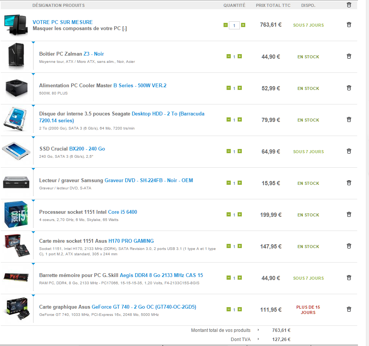Decrease H170 PRO GAMING motherboard quantity
Viewport: 369px width, 346px height.
tap(228, 246)
